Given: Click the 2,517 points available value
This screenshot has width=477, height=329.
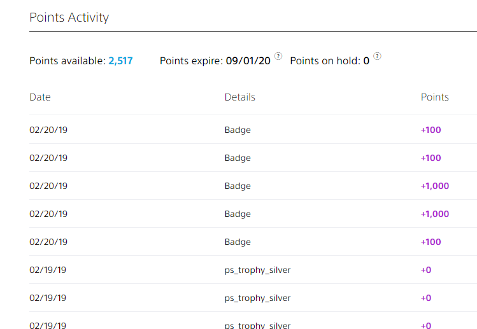Looking at the screenshot, I should click(x=120, y=61).
